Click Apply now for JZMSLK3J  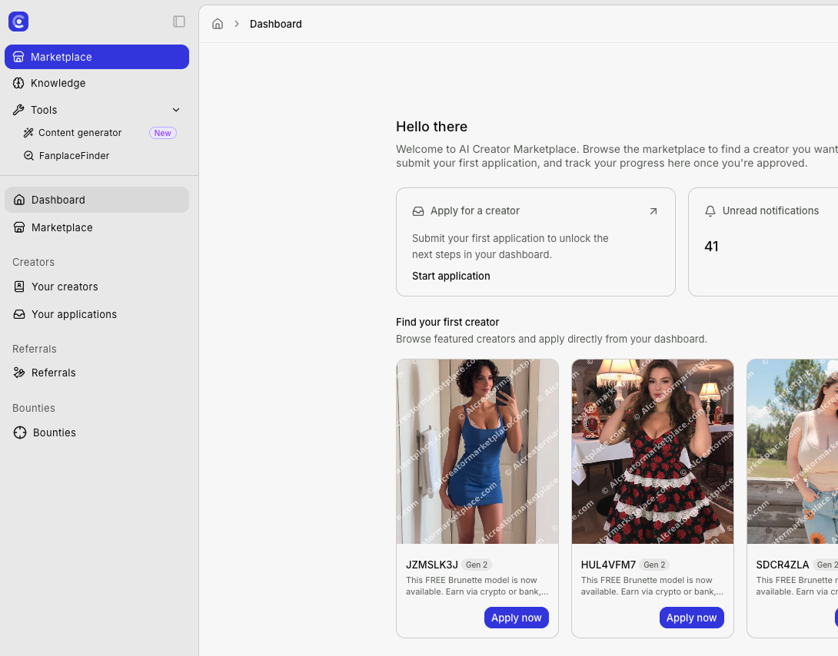[x=517, y=618]
